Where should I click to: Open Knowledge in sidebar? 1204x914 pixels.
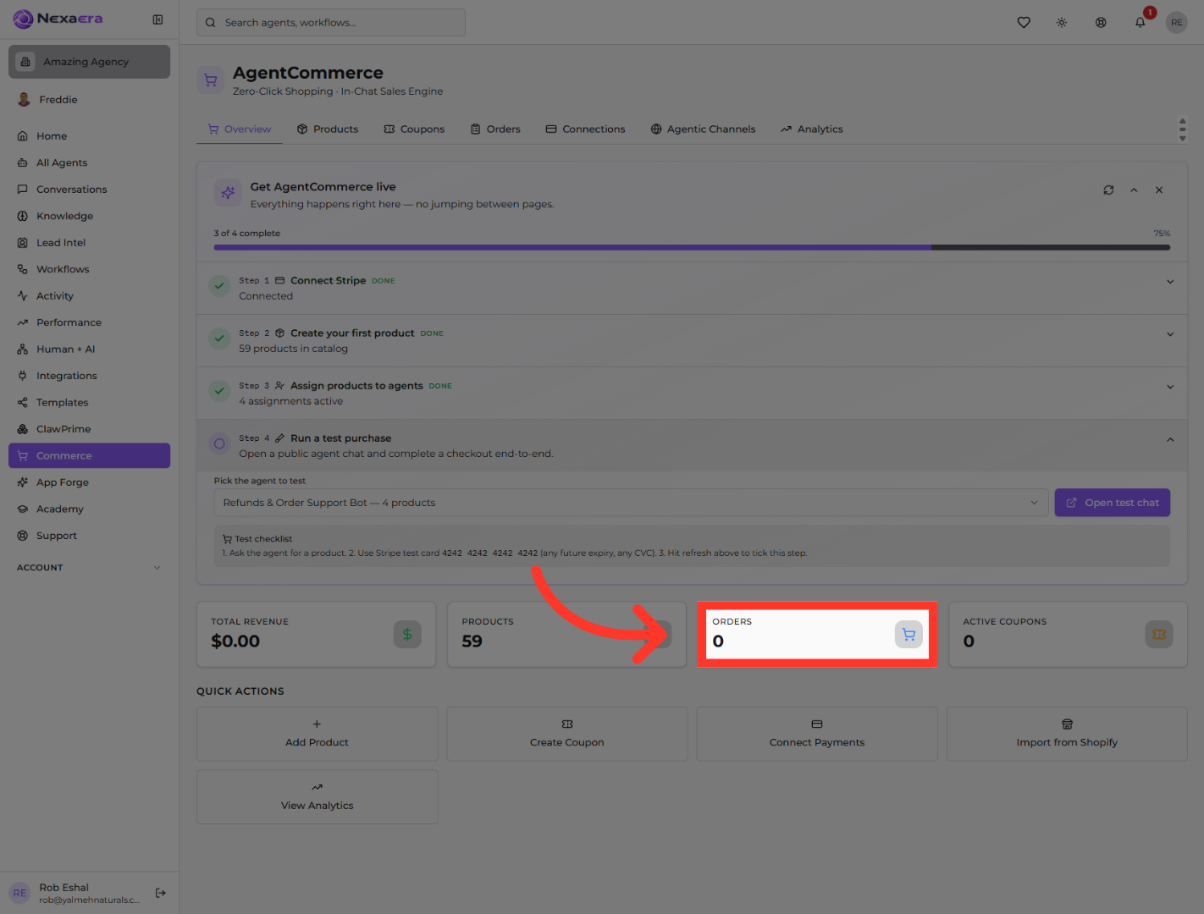pyautogui.click(x=89, y=216)
